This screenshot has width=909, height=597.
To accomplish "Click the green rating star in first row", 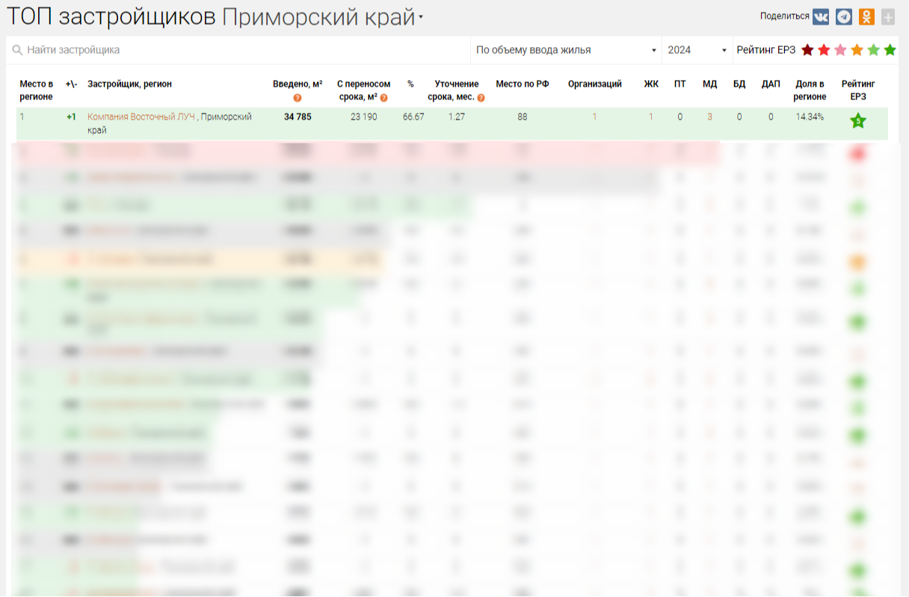I will point(857,120).
